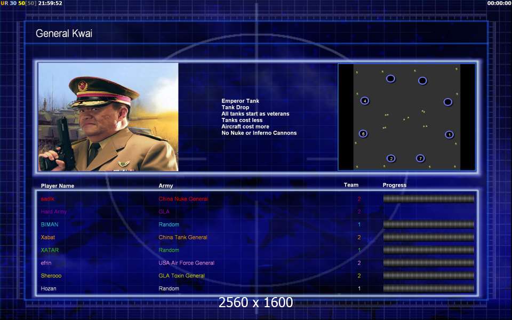
Task: Click the Tank Drop ability line
Action: pyautogui.click(x=235, y=107)
